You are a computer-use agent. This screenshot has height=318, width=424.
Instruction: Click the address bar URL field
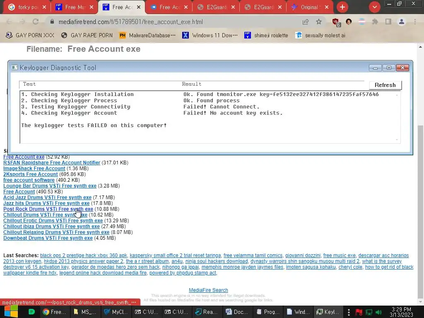tap(173, 22)
